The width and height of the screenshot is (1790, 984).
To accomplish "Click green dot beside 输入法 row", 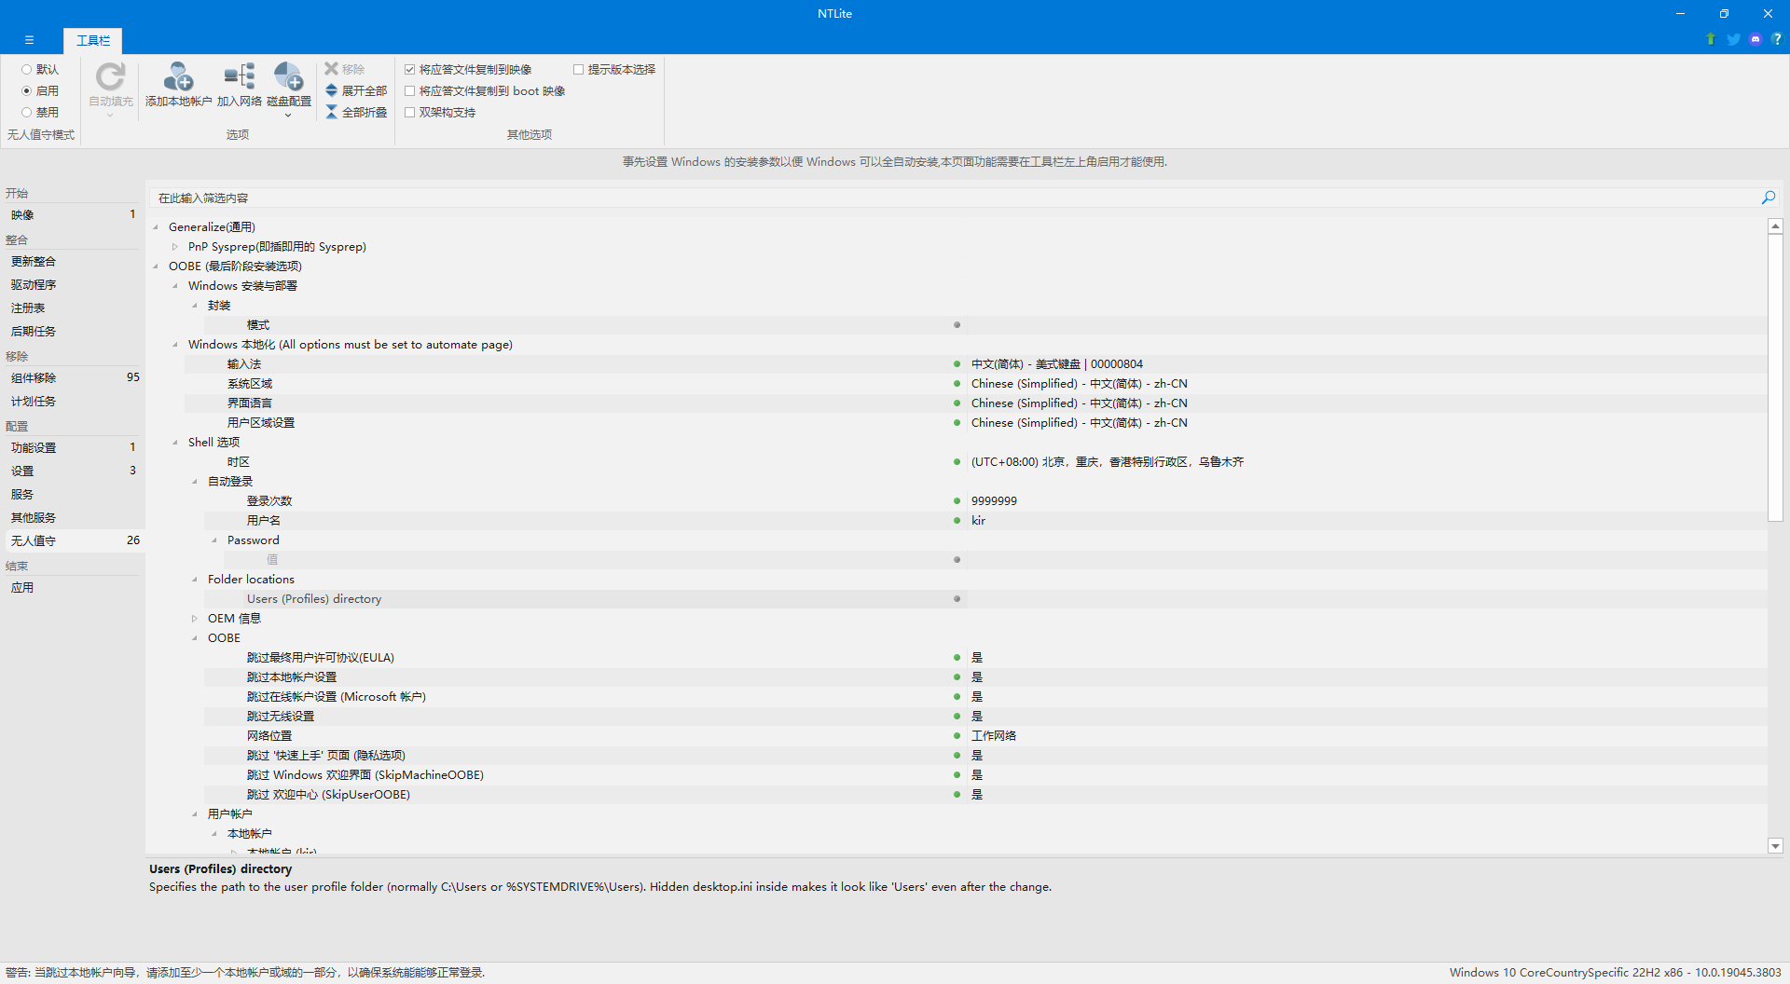I will [x=957, y=364].
